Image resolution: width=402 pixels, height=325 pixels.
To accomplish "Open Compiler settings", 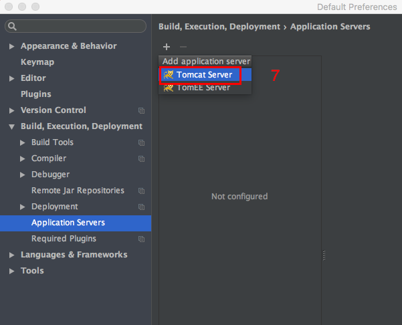I will coord(49,158).
